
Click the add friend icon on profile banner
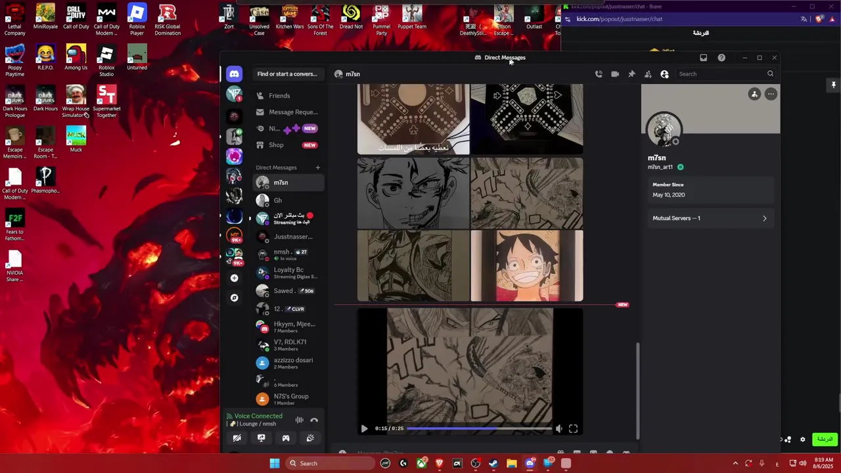754,94
